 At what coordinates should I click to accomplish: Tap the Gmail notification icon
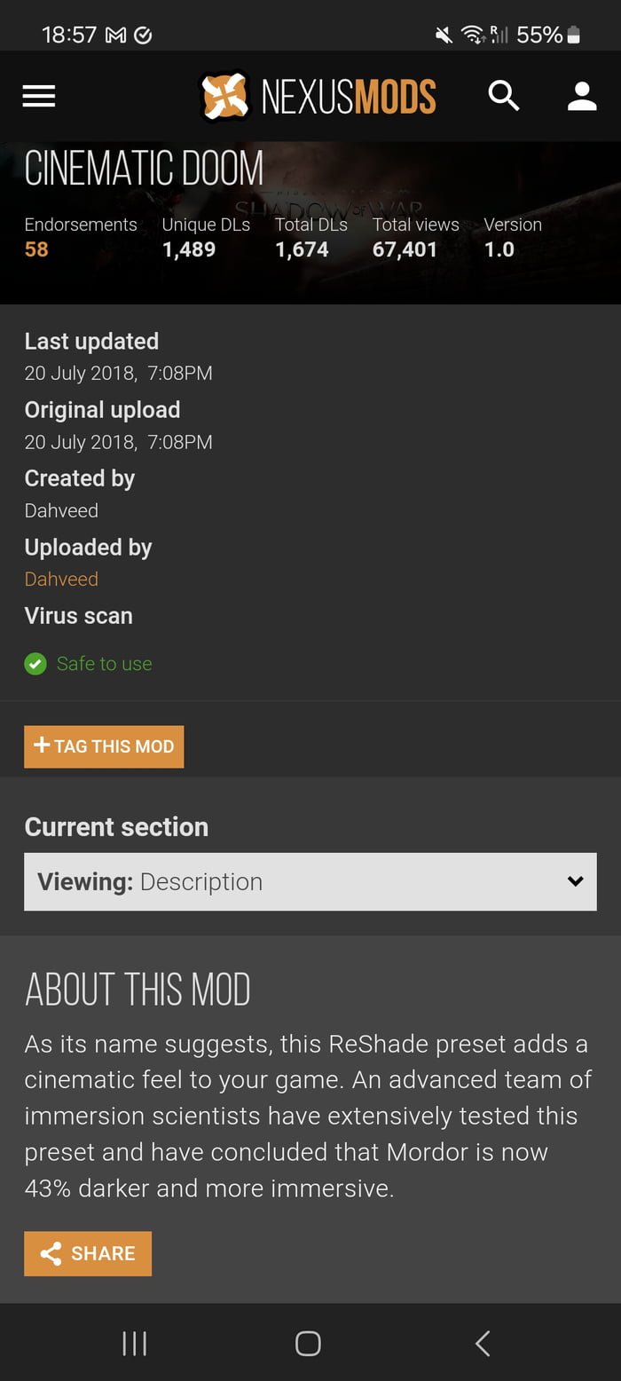pyautogui.click(x=115, y=35)
